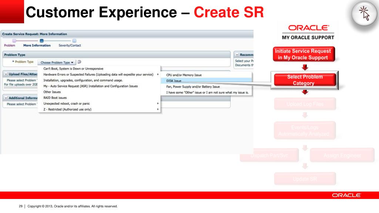Click the copyright 2013 Oracle footer text
The height and width of the screenshot is (213, 379).
73,206
